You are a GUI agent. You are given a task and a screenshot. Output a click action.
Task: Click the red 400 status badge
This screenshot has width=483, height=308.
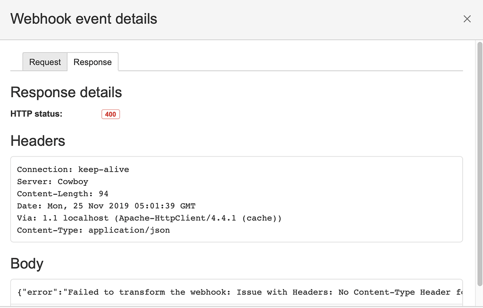point(110,114)
